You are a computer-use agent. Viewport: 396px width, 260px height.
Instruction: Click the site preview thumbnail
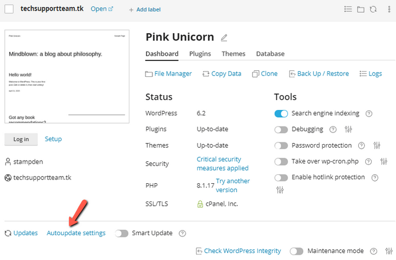[67, 77]
